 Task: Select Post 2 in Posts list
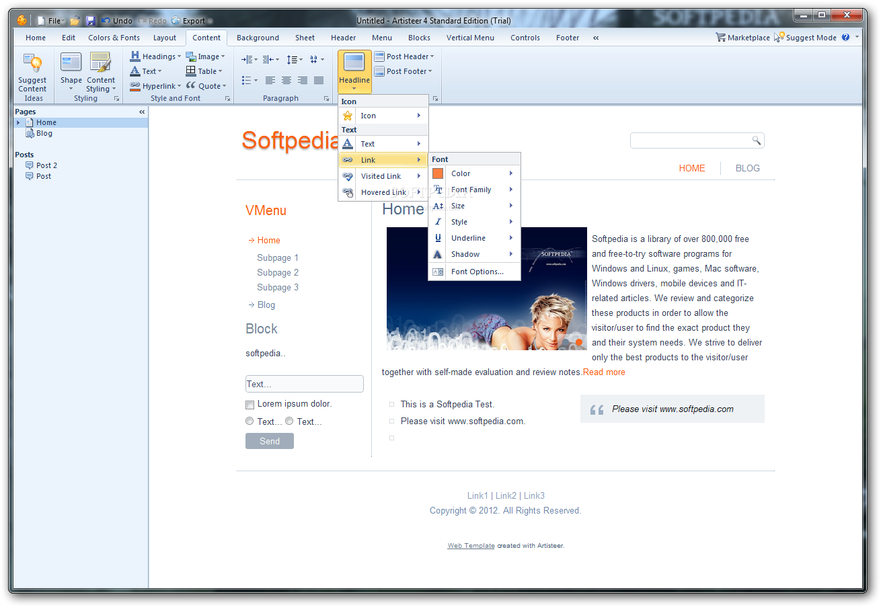[x=46, y=165]
